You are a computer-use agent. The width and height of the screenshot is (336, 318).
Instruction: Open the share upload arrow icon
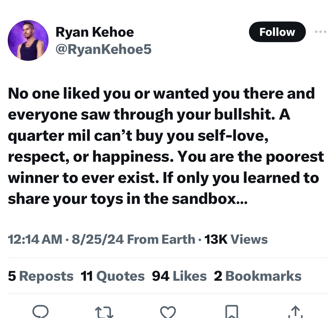[x=296, y=312]
